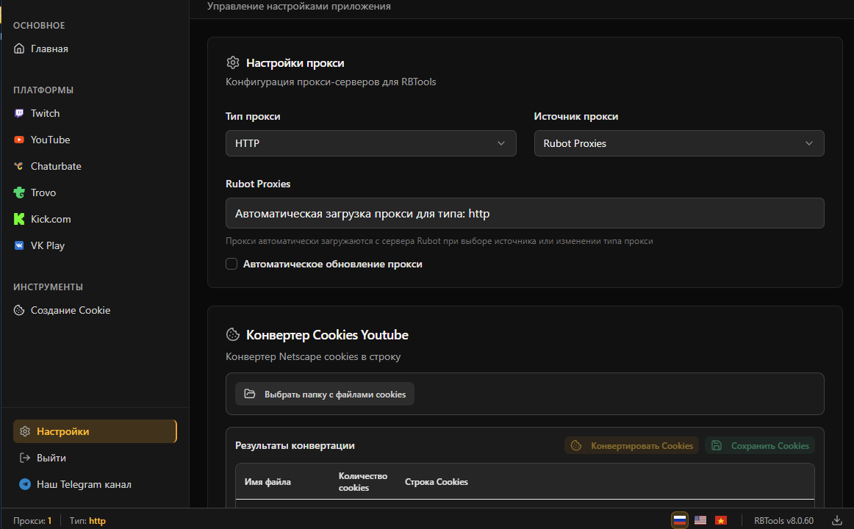Click the download update icon in status bar
Viewport: 854px width, 529px height.
[x=836, y=520]
